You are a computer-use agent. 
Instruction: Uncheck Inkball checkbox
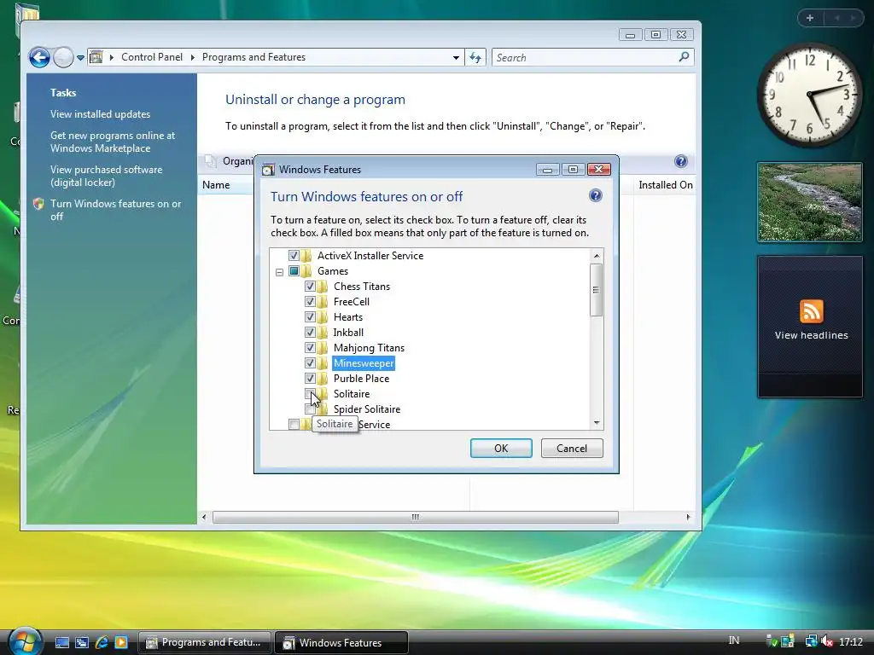click(x=310, y=333)
